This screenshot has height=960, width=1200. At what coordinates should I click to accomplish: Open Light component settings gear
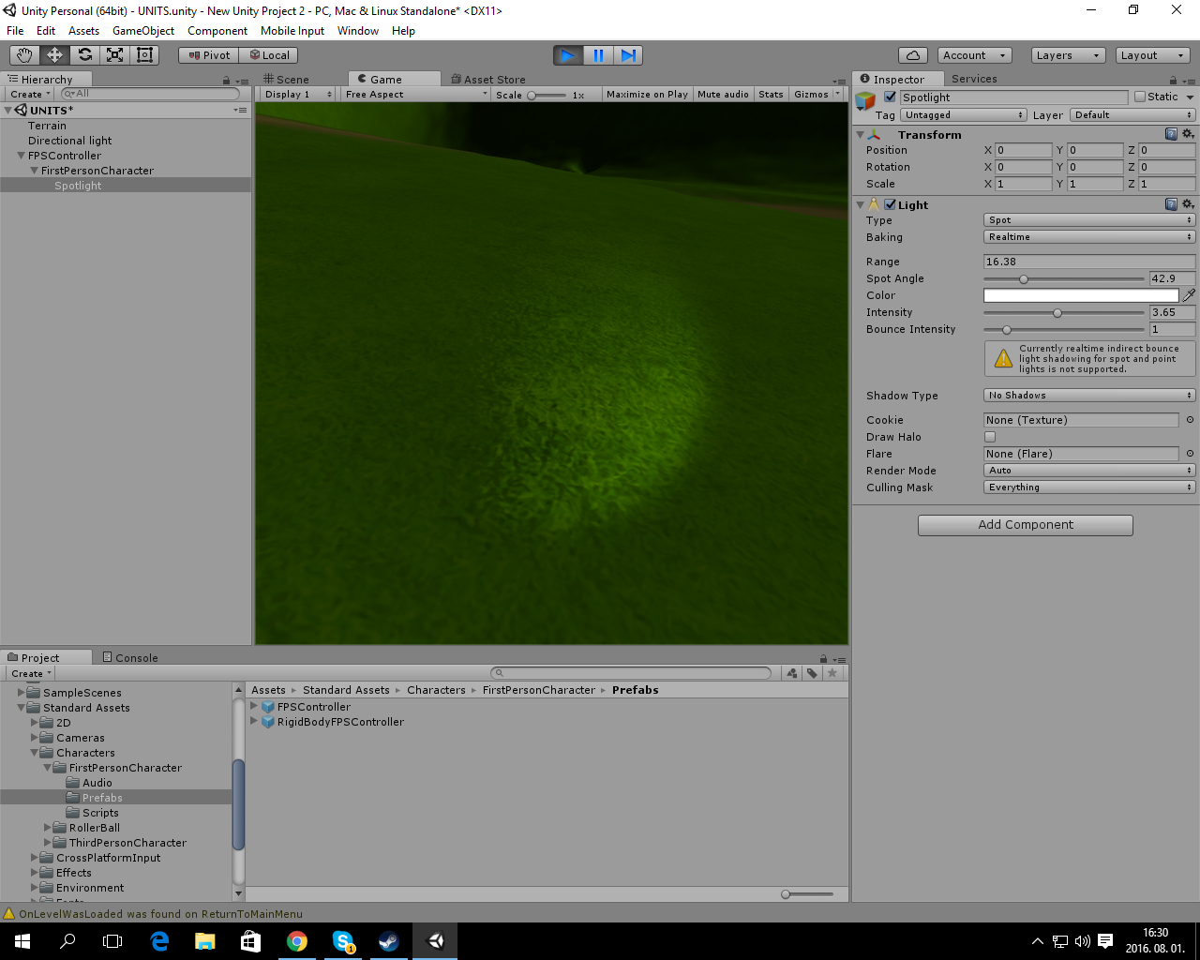1188,204
